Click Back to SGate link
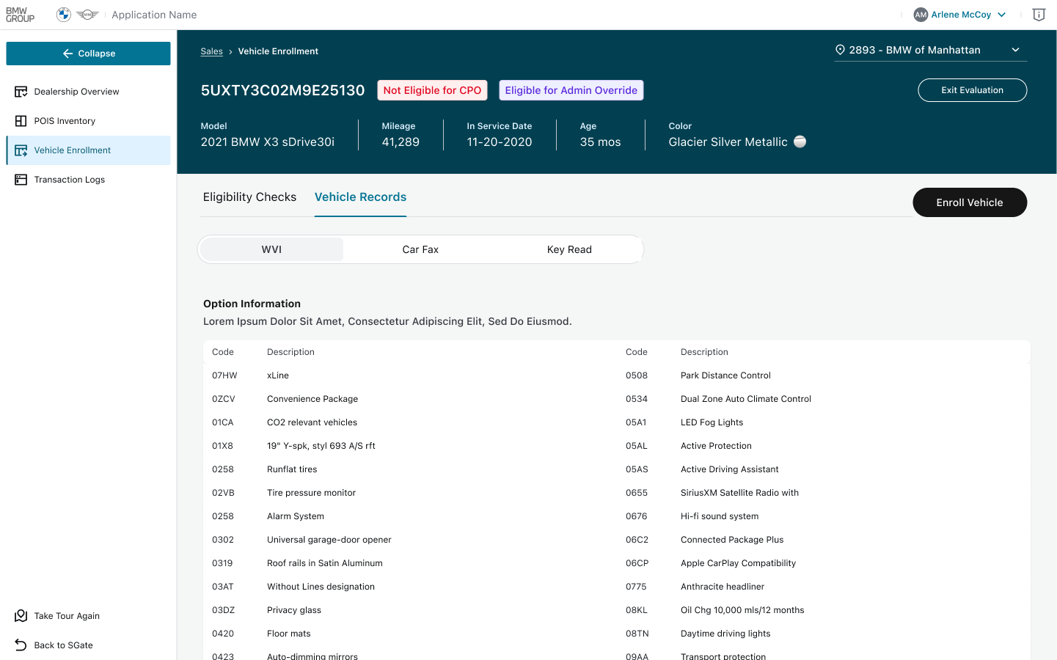 [63, 645]
